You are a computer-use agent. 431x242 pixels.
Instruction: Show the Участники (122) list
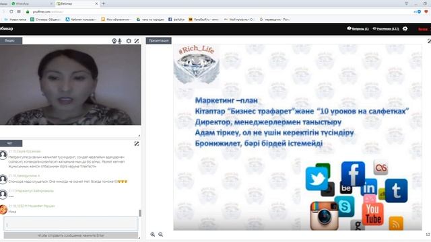tap(386, 28)
